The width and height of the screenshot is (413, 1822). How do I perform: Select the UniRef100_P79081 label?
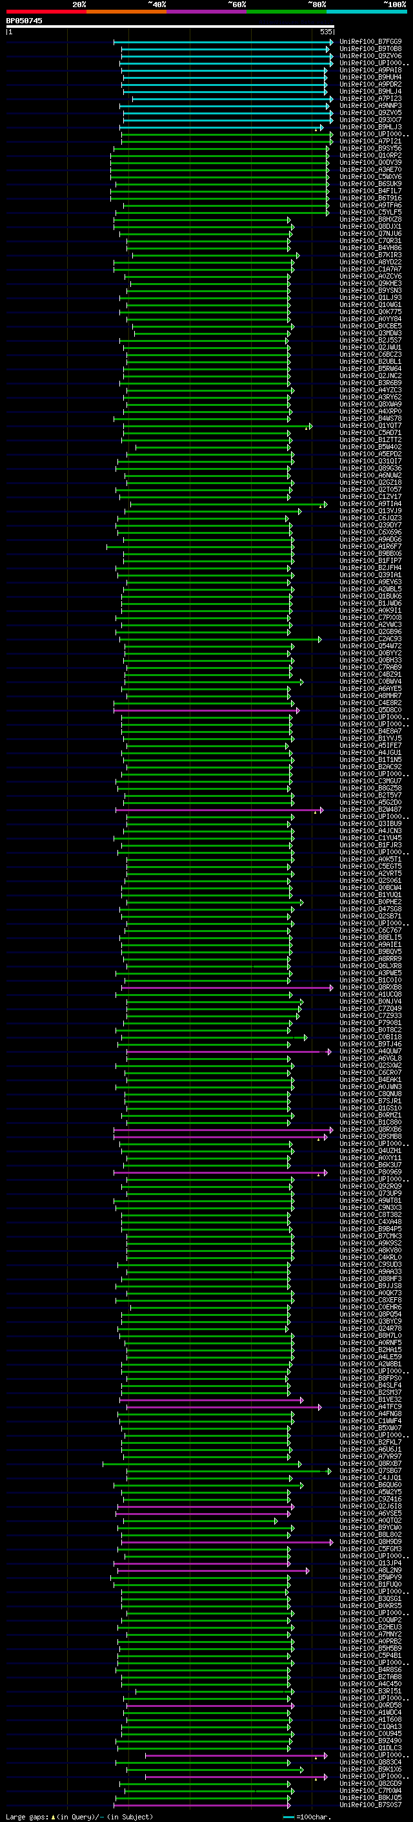(x=370, y=1022)
